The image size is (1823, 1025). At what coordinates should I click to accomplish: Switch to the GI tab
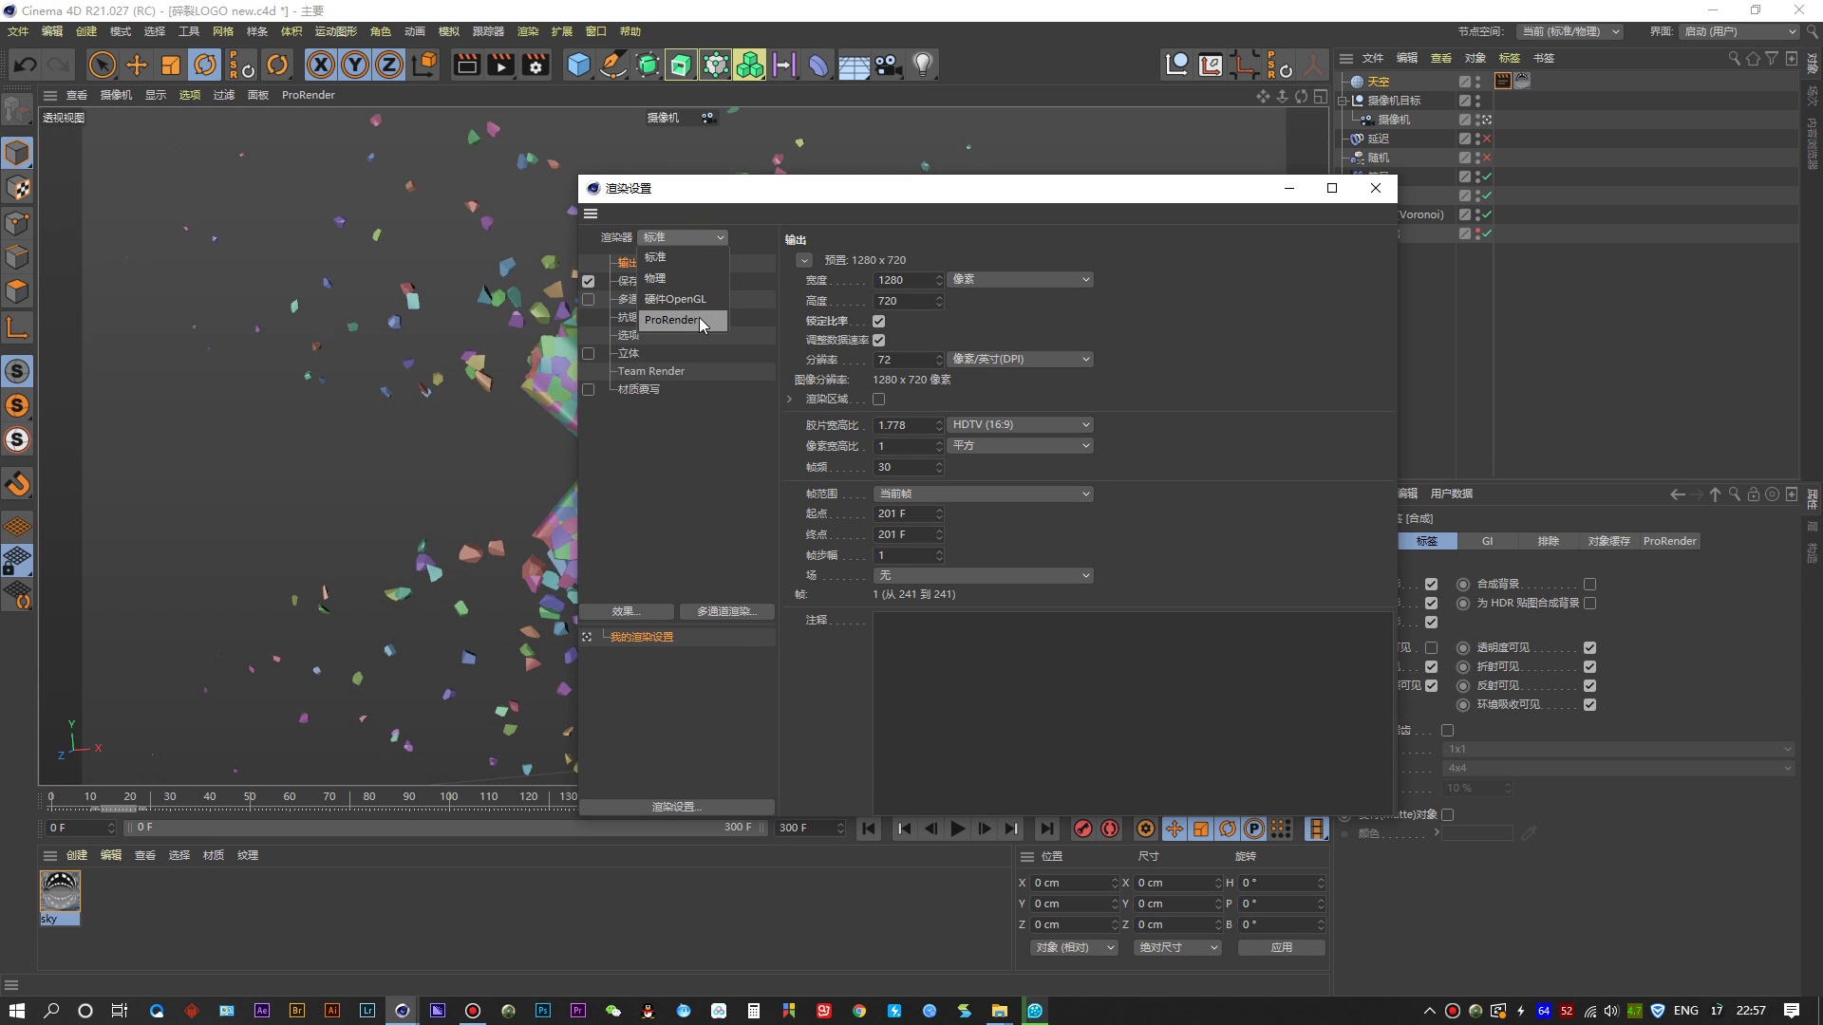pos(1487,541)
